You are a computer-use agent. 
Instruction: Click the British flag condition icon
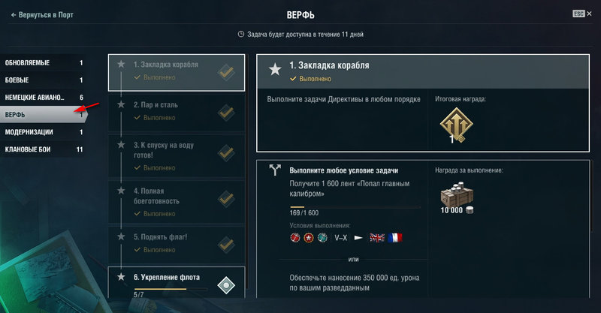point(377,237)
